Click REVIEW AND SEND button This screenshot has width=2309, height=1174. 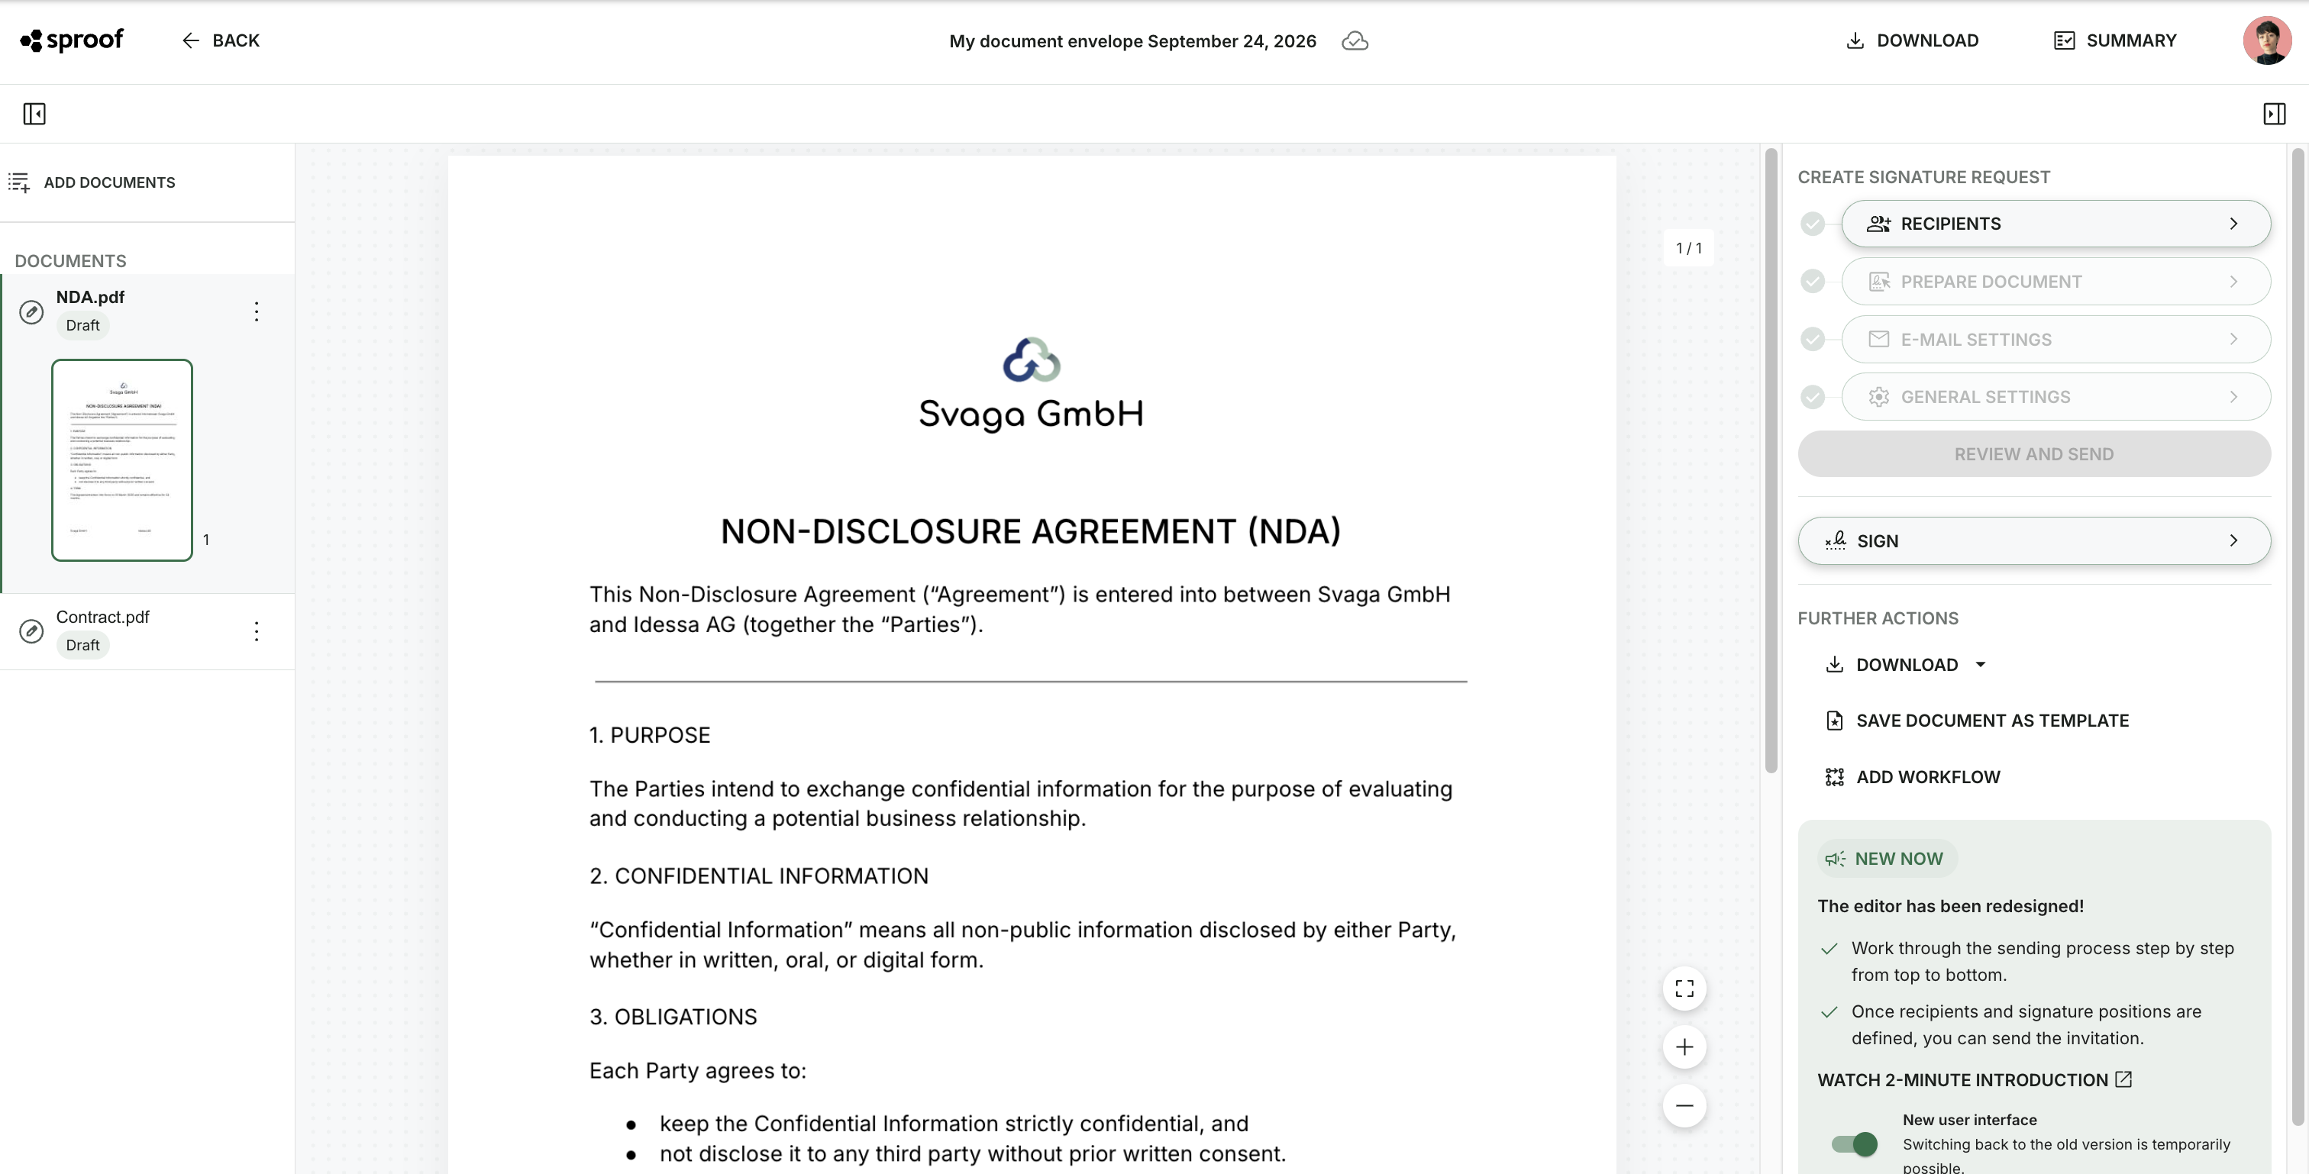coord(2034,454)
